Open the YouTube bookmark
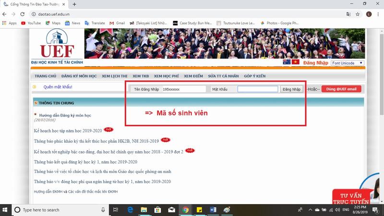 coord(31,23)
